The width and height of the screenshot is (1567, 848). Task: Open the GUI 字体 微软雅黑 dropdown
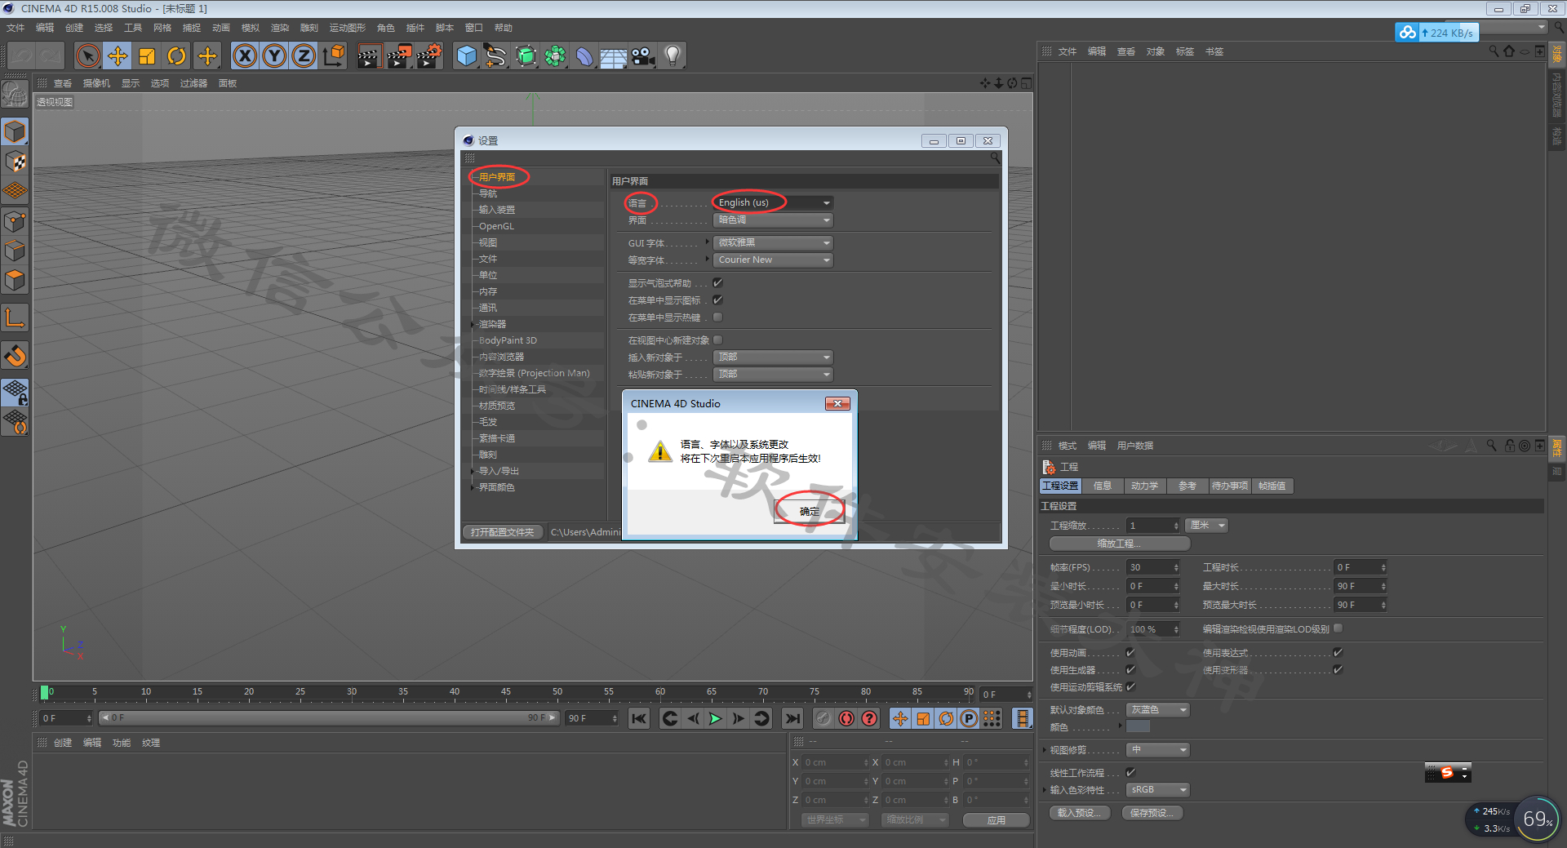(773, 242)
